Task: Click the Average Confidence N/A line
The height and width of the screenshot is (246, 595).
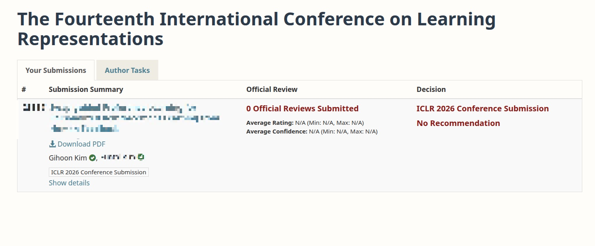Action: tap(312, 132)
